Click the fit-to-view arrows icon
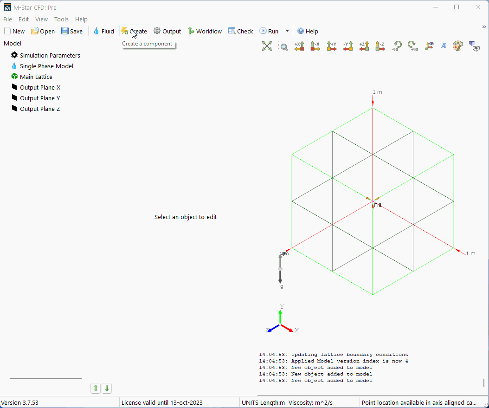Screen dimensions: 489x408 pyautogui.click(x=267, y=46)
